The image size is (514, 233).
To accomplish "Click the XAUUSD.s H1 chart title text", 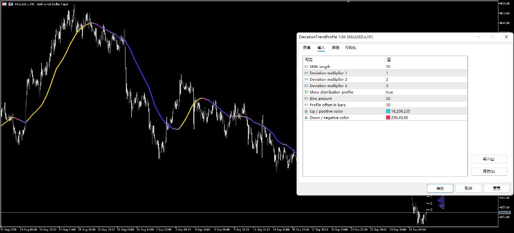I will click(41, 4).
